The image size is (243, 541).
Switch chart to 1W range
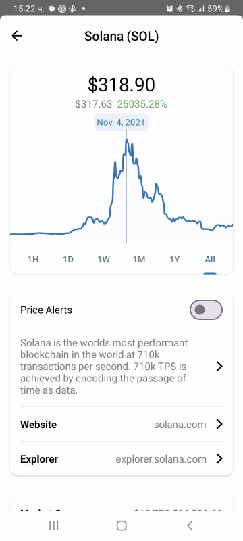103,259
